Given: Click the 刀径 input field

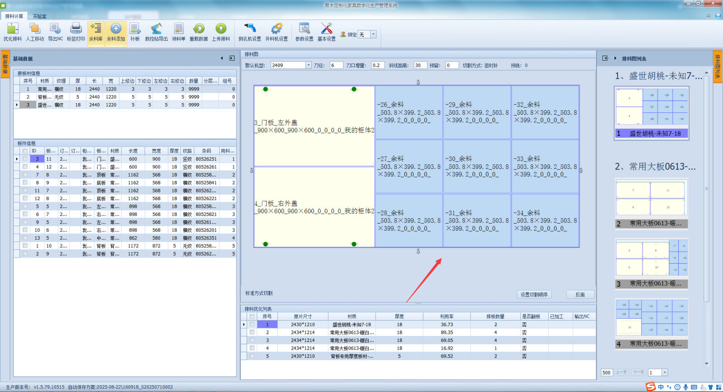Looking at the screenshot, I should [x=336, y=65].
